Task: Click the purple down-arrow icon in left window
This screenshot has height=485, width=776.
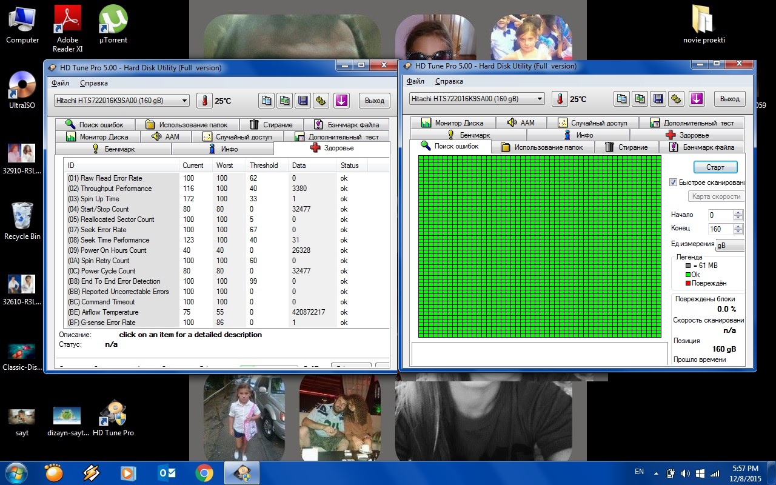Action: click(x=341, y=101)
